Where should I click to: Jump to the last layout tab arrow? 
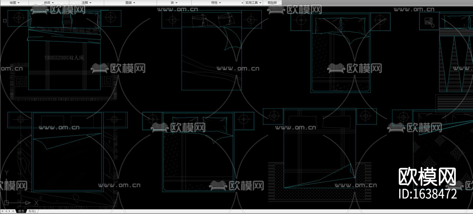click(x=13, y=211)
